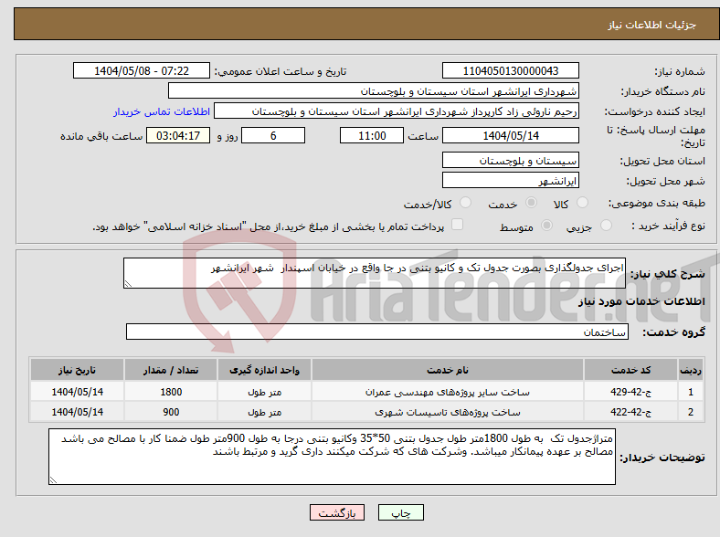Click the unit cell متر طول in row 2
The height and width of the screenshot is (537, 720).
pos(264,412)
